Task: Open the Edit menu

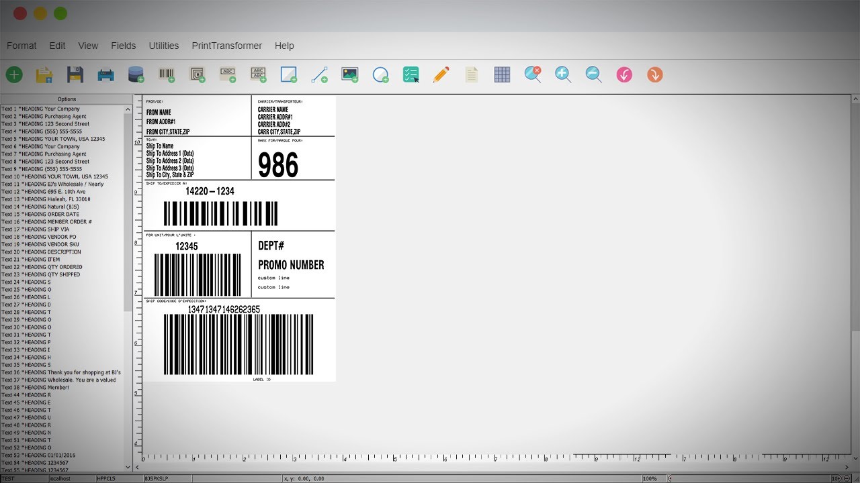Action: 57,46
